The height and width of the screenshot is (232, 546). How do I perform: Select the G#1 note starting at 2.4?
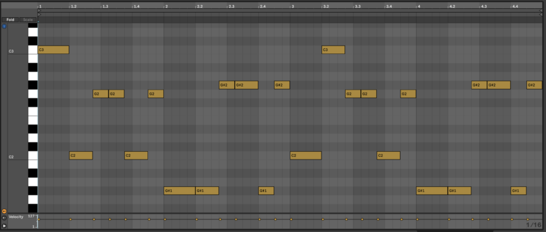pyautogui.click(x=267, y=191)
